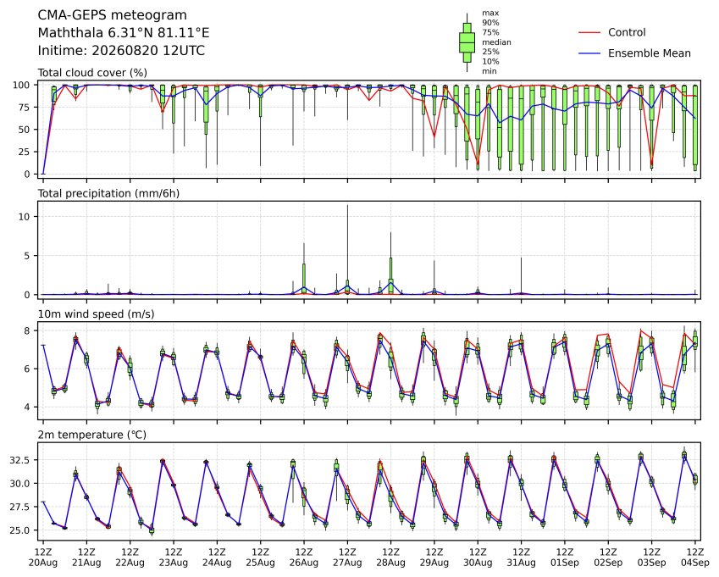
Task: Click the green box-plot legend icon
Action: (467, 42)
